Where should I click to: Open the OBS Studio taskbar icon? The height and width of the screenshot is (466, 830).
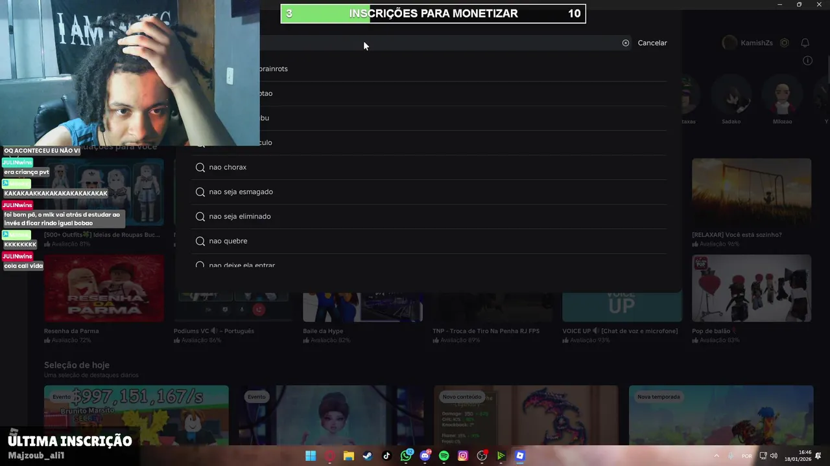coord(482,456)
